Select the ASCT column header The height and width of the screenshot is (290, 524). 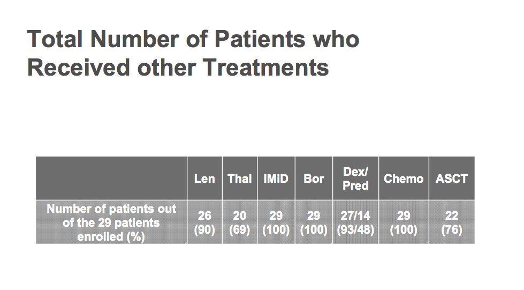pyautogui.click(x=452, y=179)
